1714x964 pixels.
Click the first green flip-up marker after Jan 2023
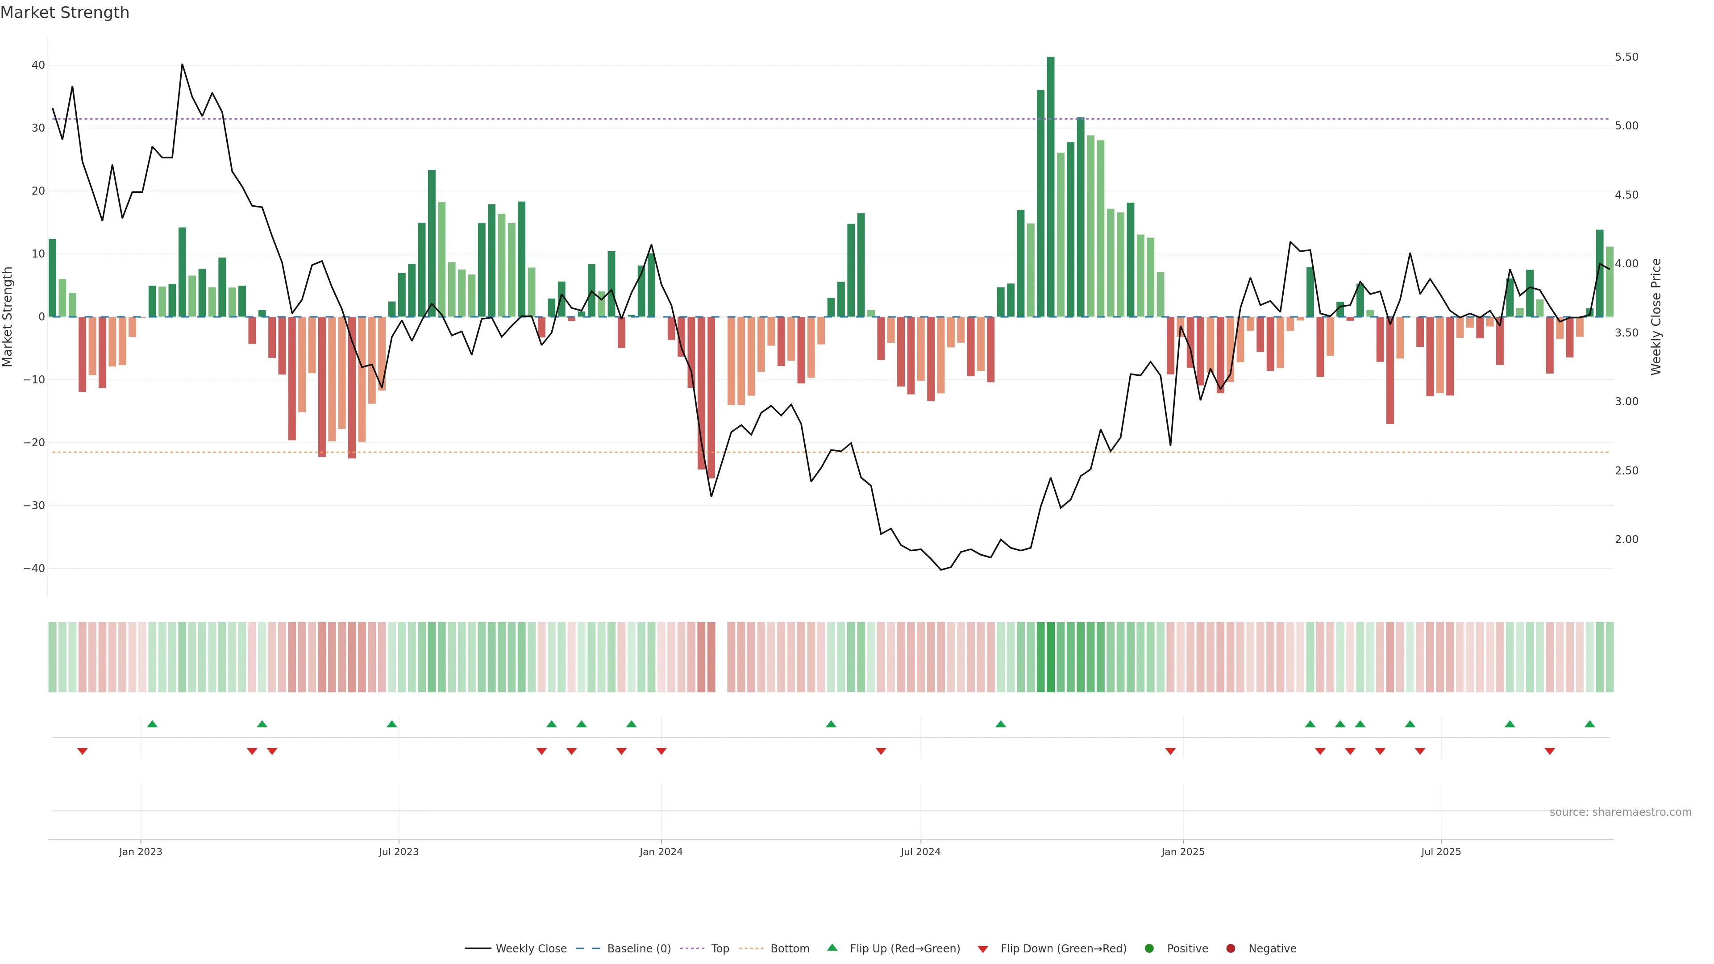152,724
